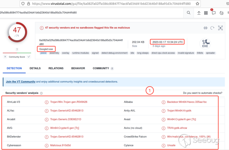This screenshot has width=229, height=150.
Task: Click the Arcabit vendor name
Action: 11,119
